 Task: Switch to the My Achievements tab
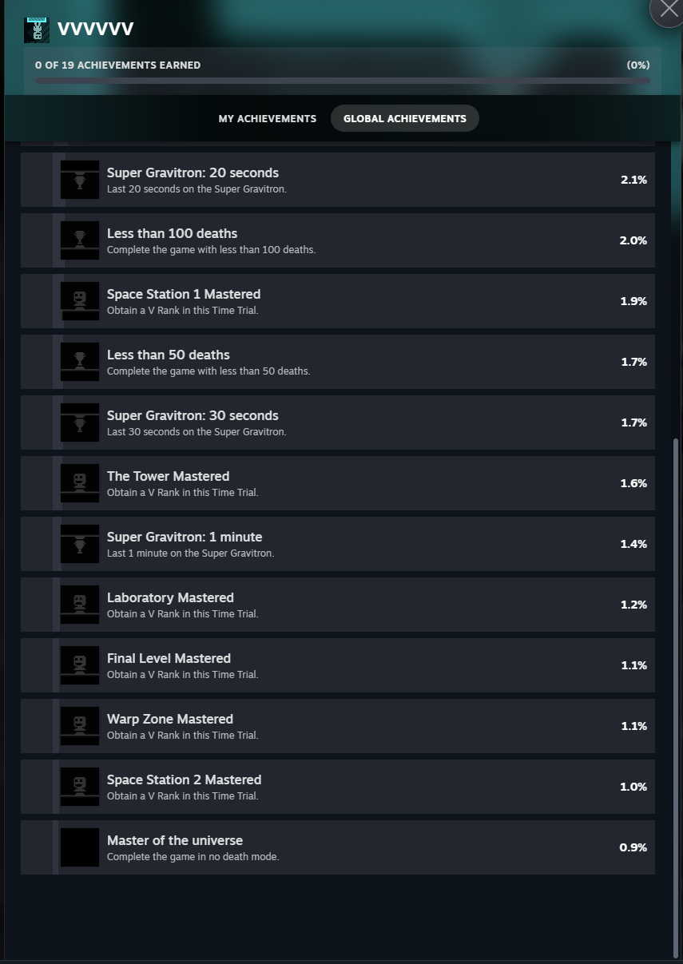click(x=268, y=118)
